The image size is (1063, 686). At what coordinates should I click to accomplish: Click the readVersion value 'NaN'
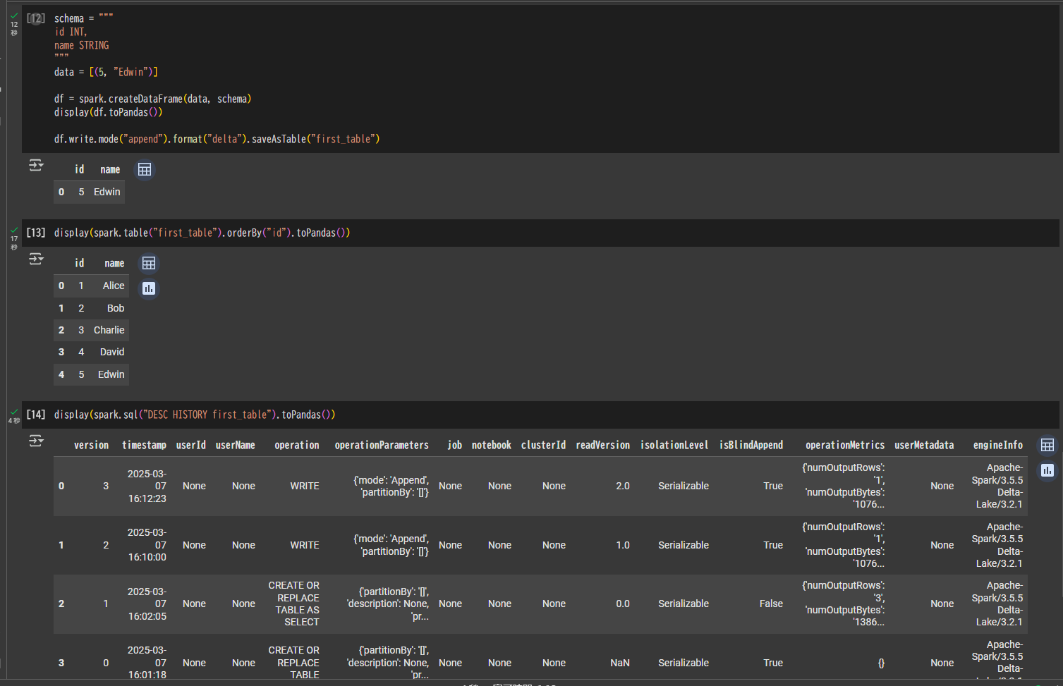coord(620,663)
